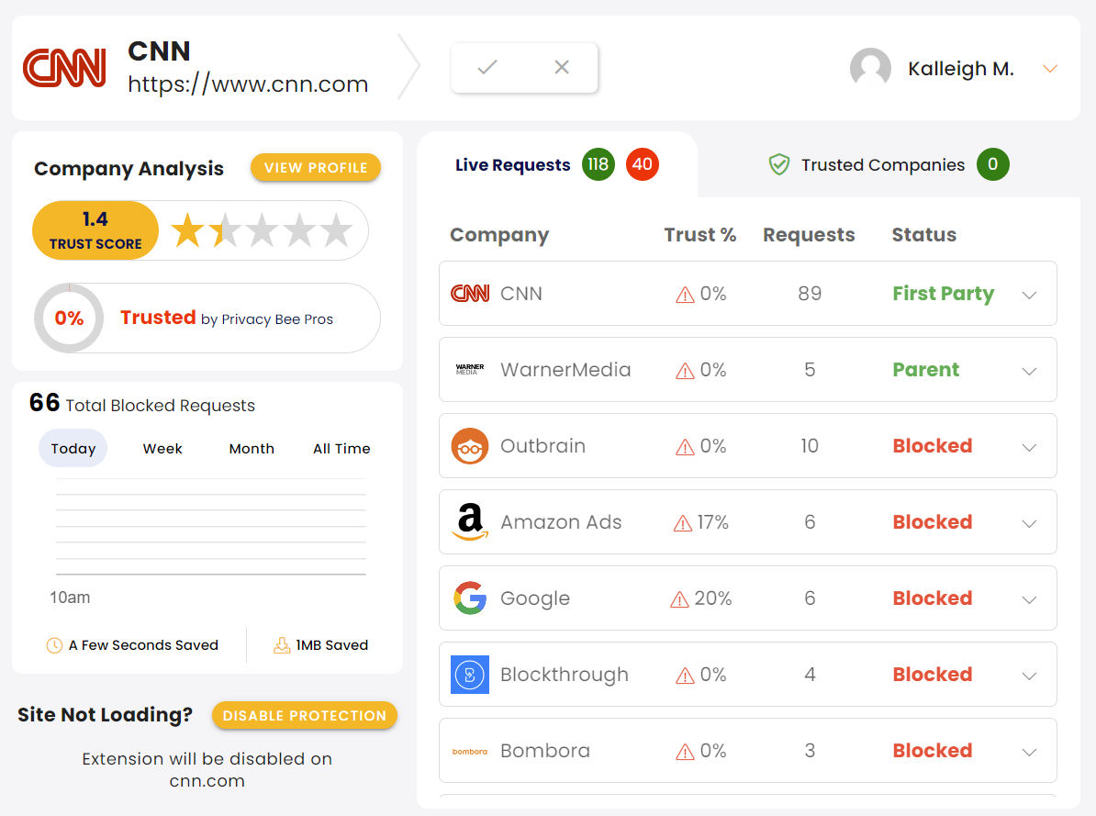
Task: Expand the Blockthrough row chevron
Action: [x=1029, y=676]
